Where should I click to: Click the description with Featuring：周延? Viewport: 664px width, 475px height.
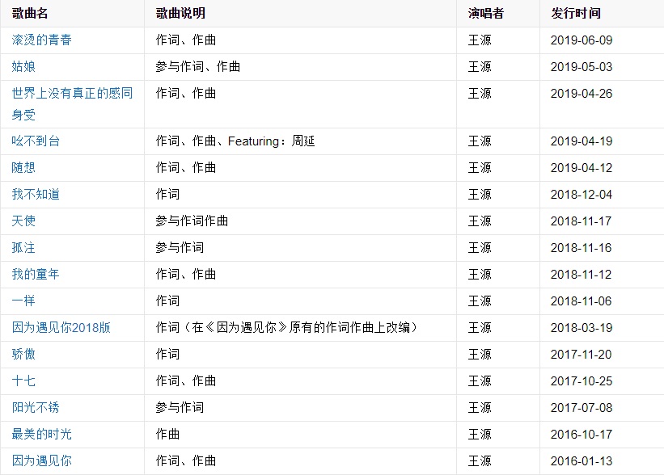pos(235,141)
